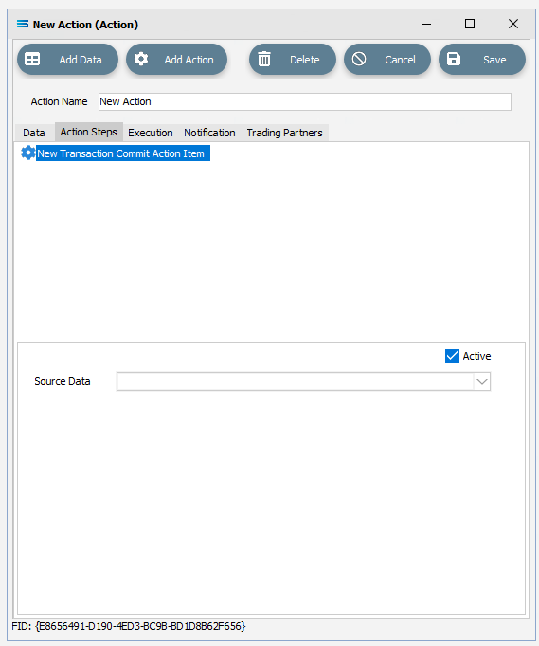Viewport: 539px width, 646px height.
Task: Open the Source Data dropdown arrow
Action: (x=482, y=382)
